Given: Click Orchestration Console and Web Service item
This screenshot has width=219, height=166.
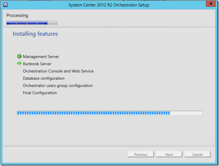Looking at the screenshot, I should point(58,71).
